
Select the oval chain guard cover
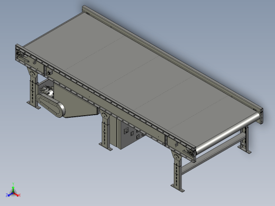click(51, 105)
